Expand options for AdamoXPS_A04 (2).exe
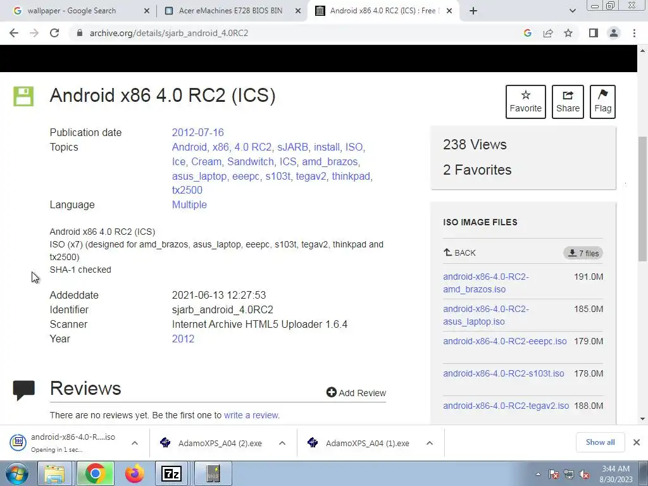 (282, 443)
